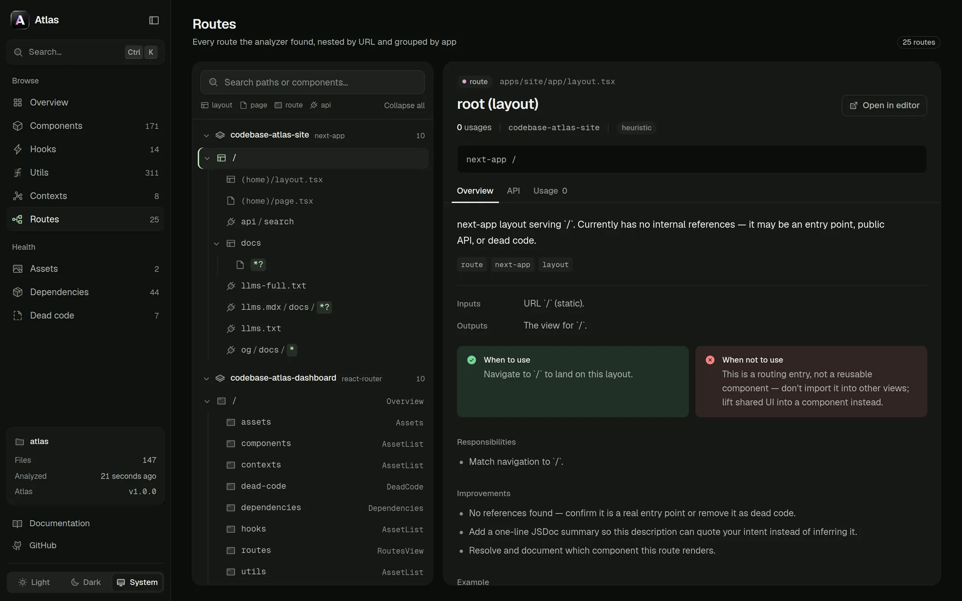
Task: Click the global Search field
Action: (86, 52)
